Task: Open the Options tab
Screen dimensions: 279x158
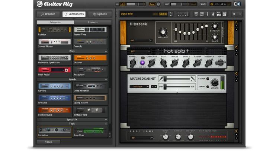Action: [100, 14]
